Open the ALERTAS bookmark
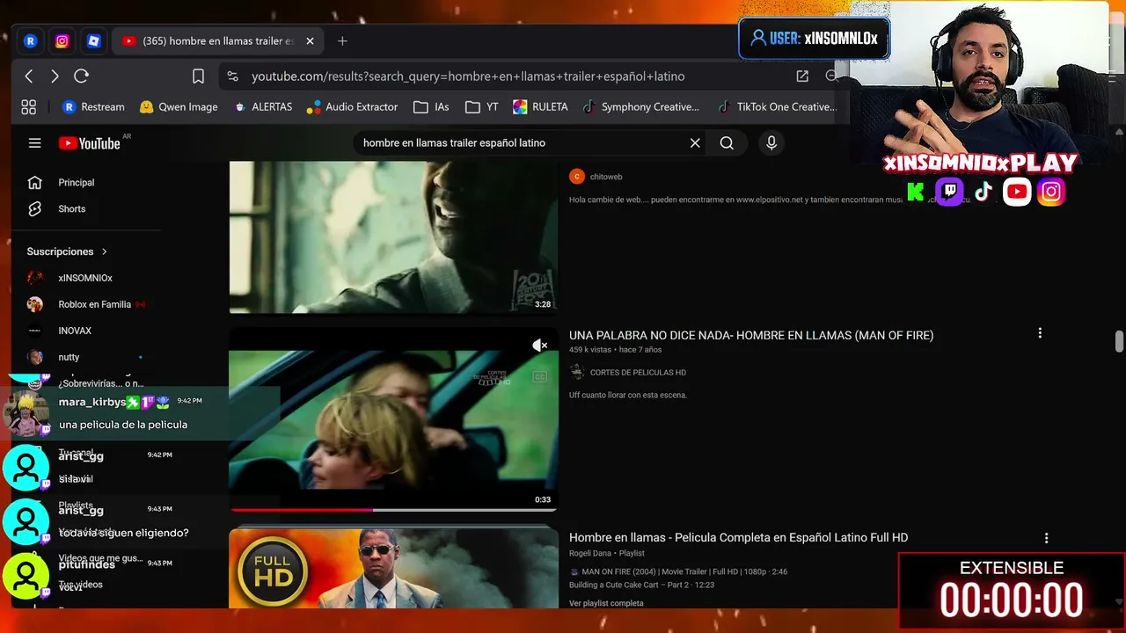This screenshot has width=1126, height=633. [x=262, y=107]
